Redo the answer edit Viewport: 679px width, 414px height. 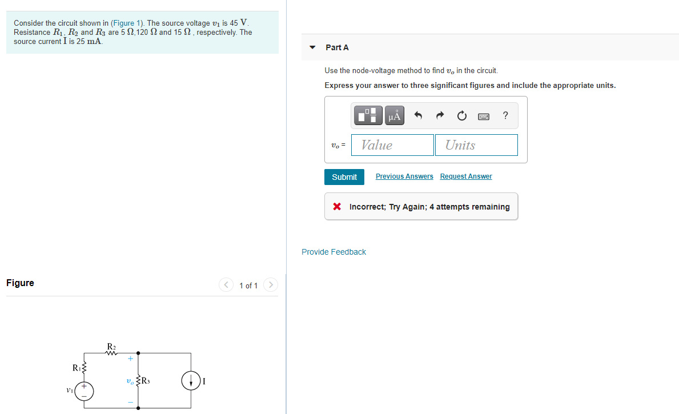(x=440, y=115)
